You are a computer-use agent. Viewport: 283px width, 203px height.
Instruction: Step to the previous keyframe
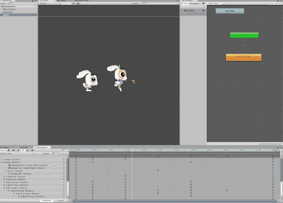coord(18,150)
